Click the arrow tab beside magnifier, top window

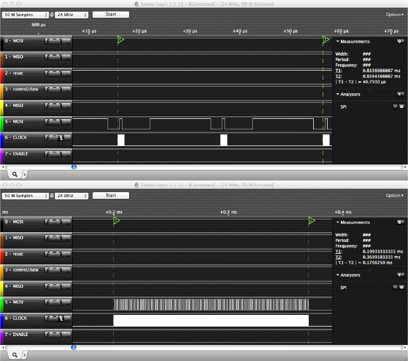click(24, 174)
